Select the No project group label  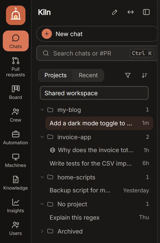click(x=72, y=204)
